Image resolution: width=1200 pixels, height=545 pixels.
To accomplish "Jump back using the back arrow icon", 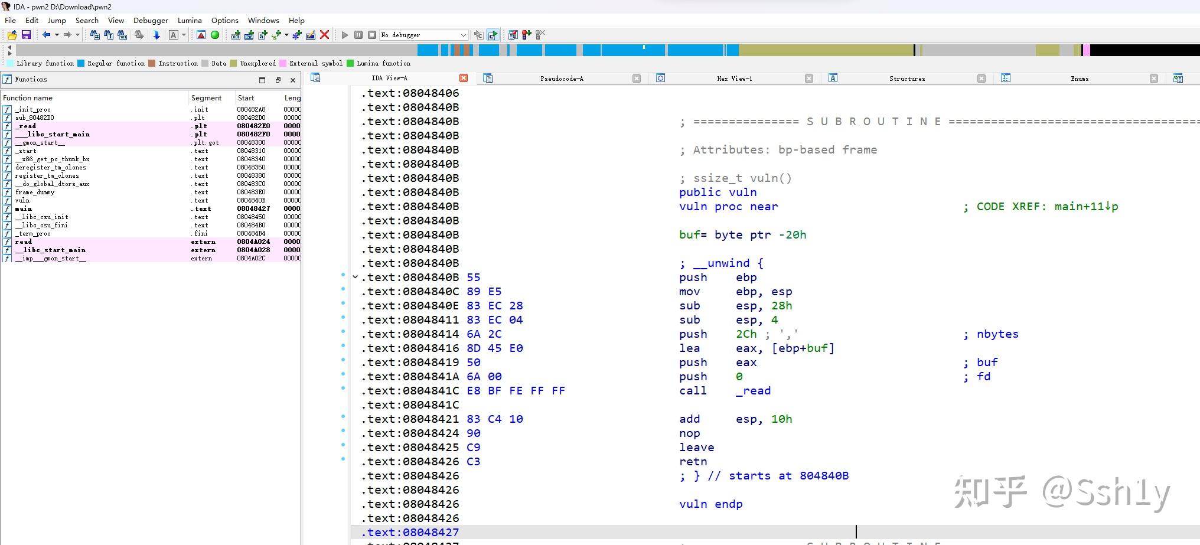I will pyautogui.click(x=46, y=35).
